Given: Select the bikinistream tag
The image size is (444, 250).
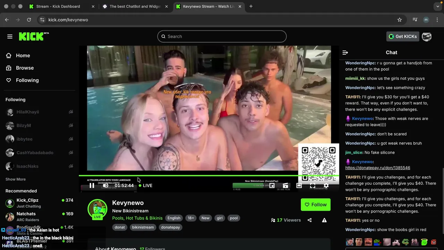Looking at the screenshot, I should click(143, 227).
